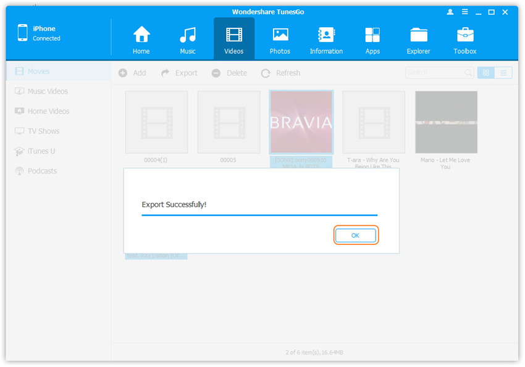Switch to list view layout
525x367 pixels.
coord(503,73)
